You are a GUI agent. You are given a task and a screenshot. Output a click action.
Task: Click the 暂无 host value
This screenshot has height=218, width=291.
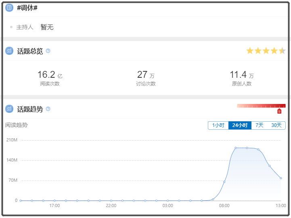[x=47, y=27]
